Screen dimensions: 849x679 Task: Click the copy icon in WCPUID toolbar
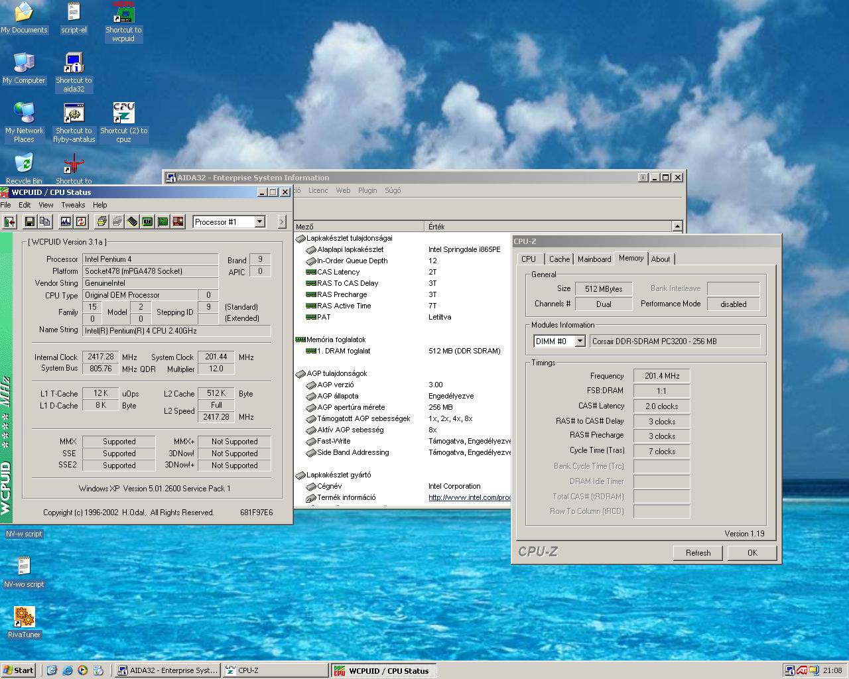pos(45,221)
